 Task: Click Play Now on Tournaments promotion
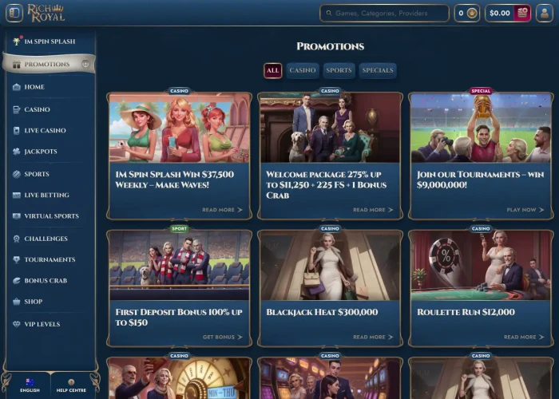point(525,210)
